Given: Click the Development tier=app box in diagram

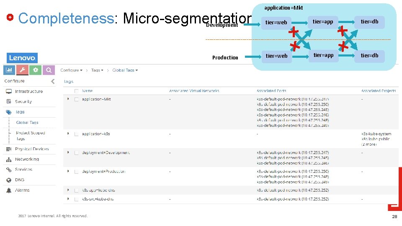Looking at the screenshot, I should pos(323,22).
